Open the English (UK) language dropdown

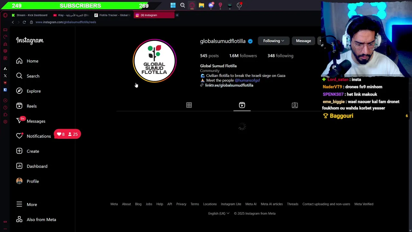click(x=219, y=213)
